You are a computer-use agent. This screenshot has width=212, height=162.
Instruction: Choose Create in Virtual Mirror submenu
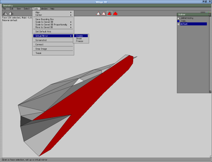[x=79, y=36]
